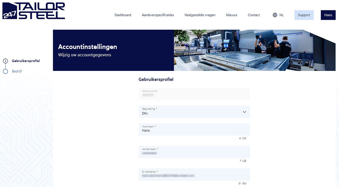Select Gebruikersprofiel in the sidebar
The image size is (339, 187).
(26, 61)
